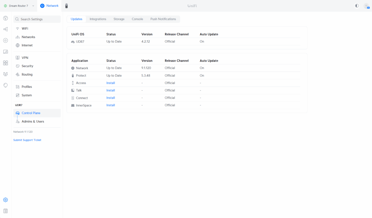Click Up to Date status for Network

(x=114, y=68)
